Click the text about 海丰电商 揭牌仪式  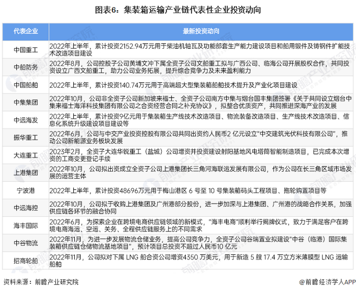(x=199, y=225)
